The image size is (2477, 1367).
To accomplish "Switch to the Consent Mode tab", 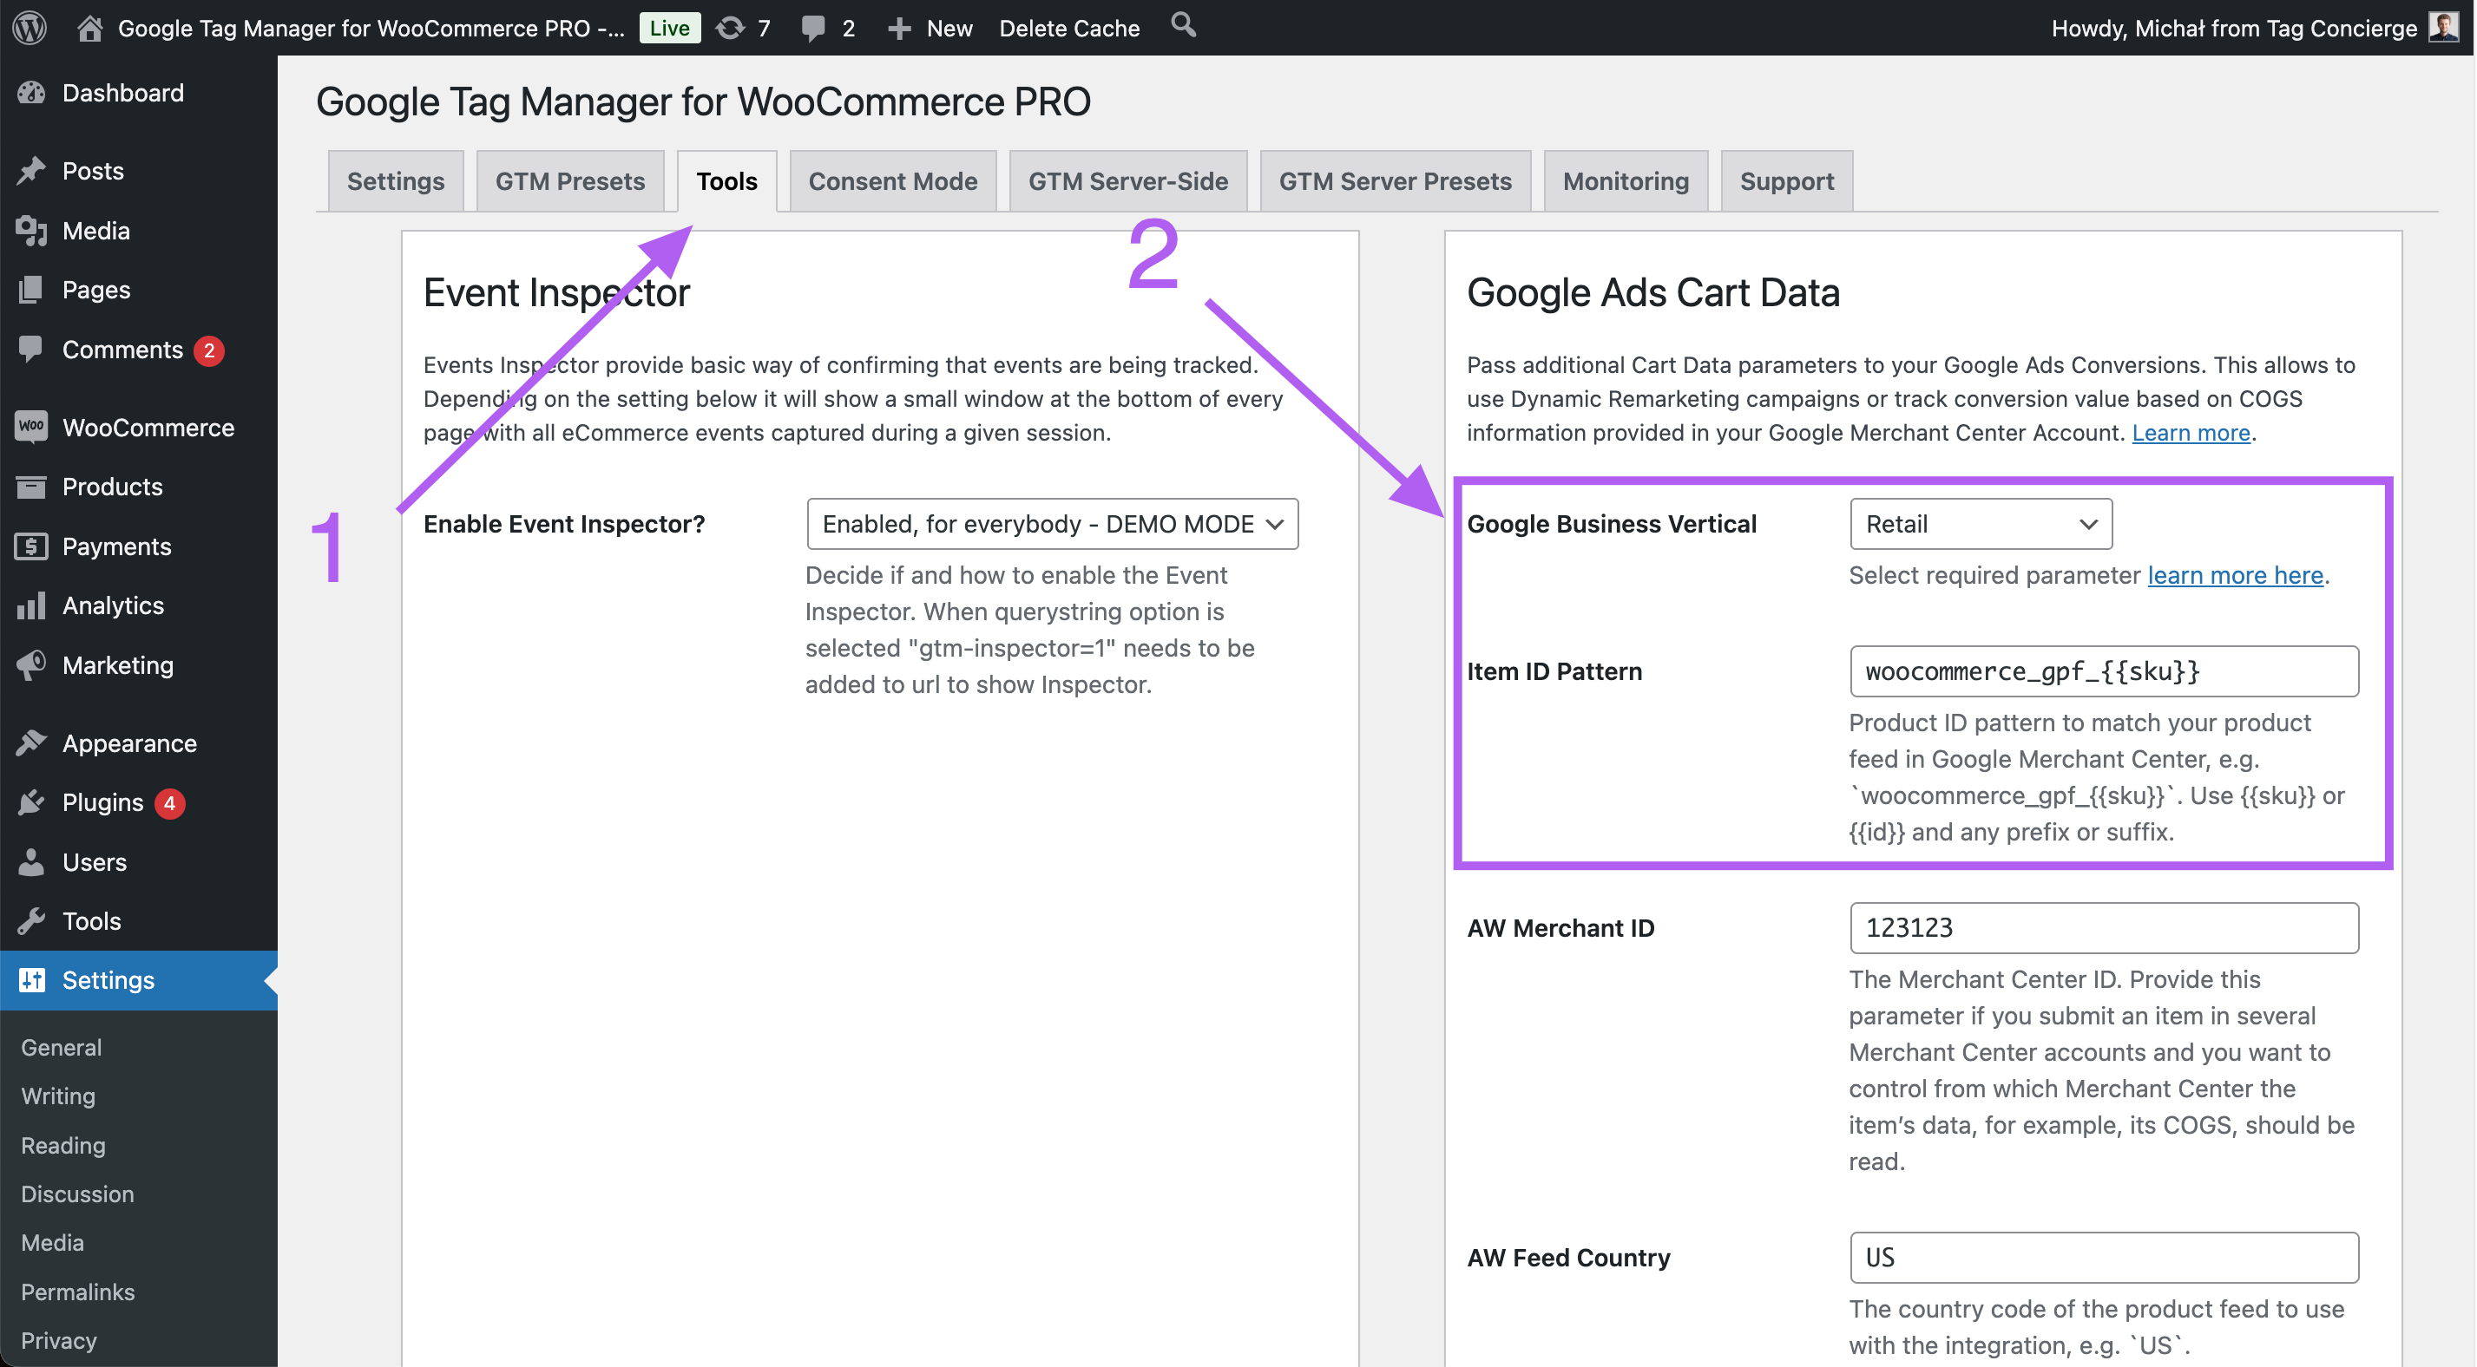I will coord(892,180).
